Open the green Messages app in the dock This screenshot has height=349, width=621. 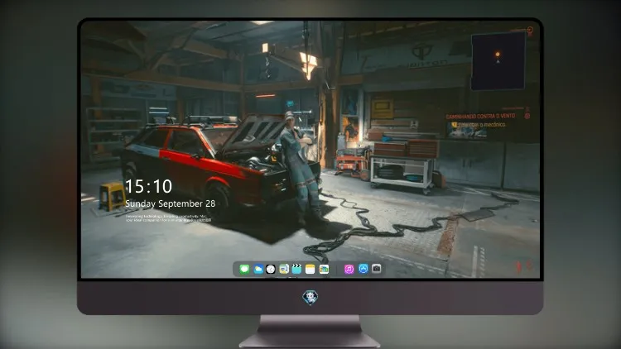click(244, 269)
